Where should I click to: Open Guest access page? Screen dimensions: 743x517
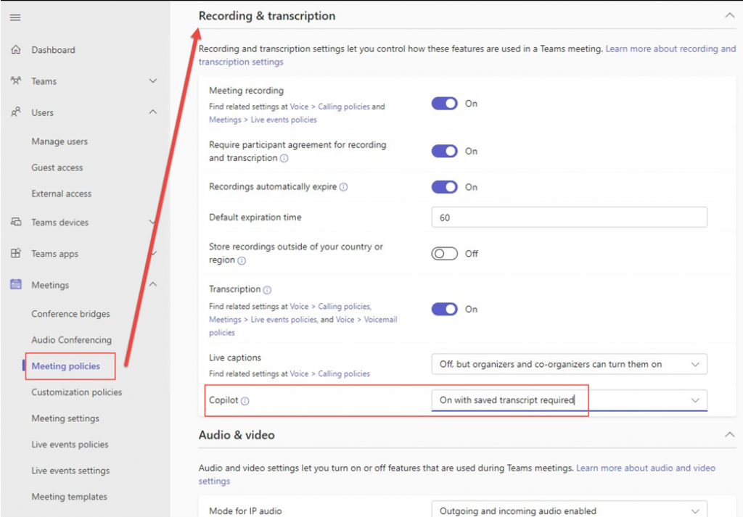pyautogui.click(x=57, y=167)
